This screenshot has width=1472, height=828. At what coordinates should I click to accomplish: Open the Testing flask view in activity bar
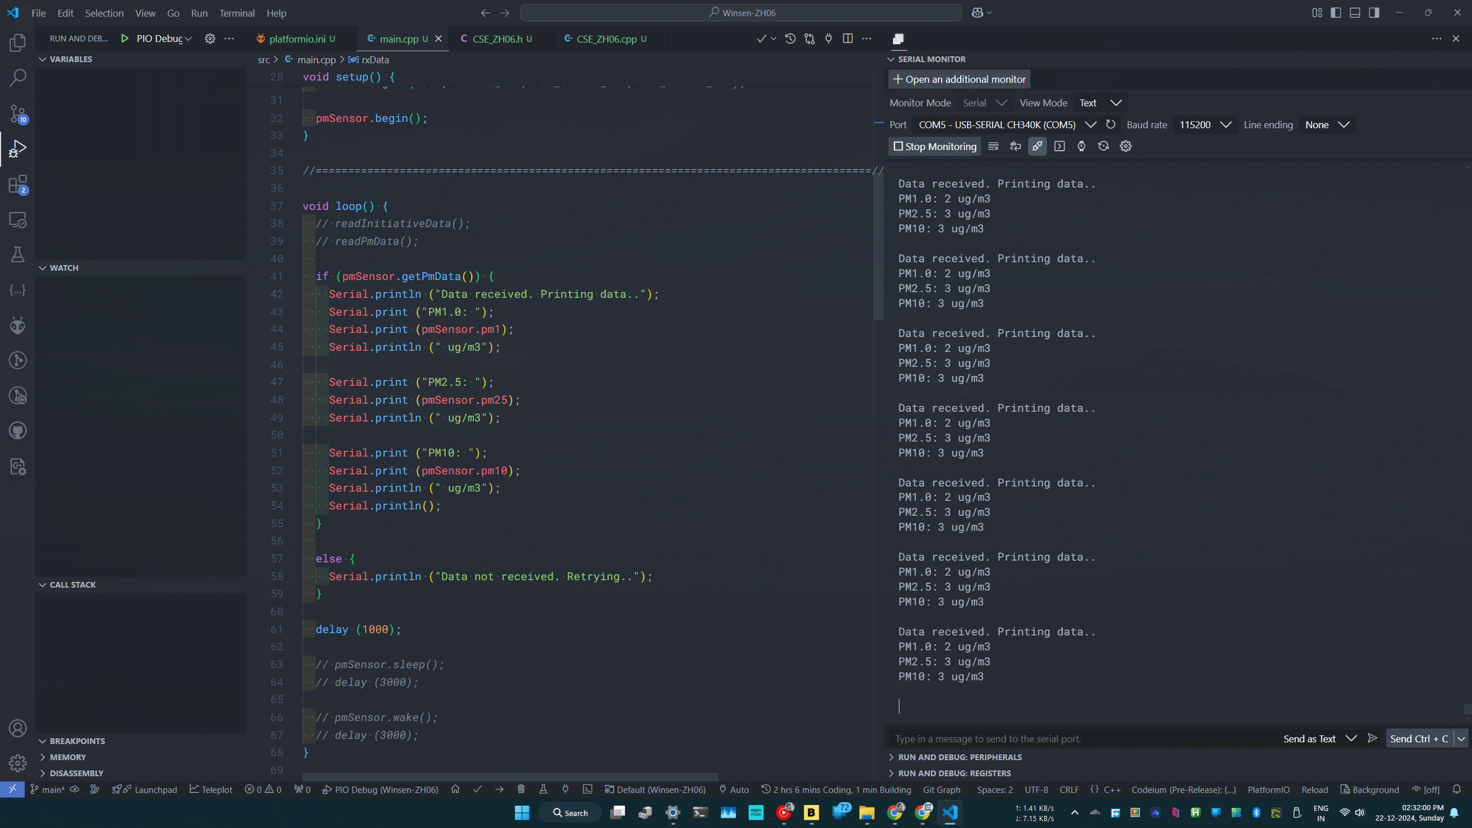coord(18,255)
